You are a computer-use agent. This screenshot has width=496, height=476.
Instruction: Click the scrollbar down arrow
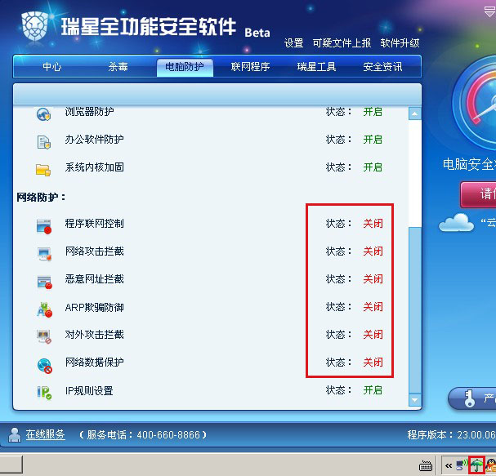click(415, 399)
